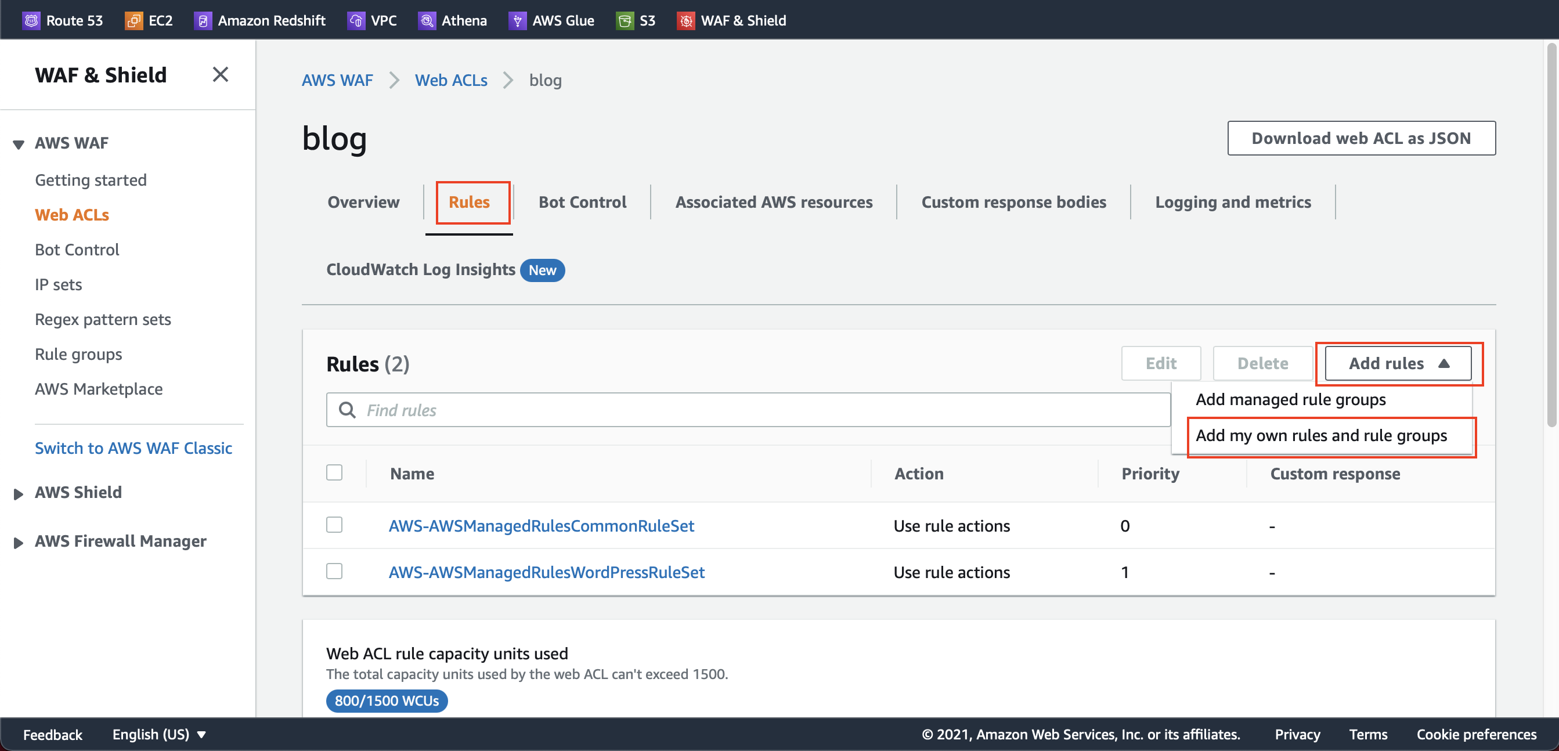Click Switch to AWS WAF Classic
Viewport: 1559px width, 751px height.
pyautogui.click(x=133, y=448)
